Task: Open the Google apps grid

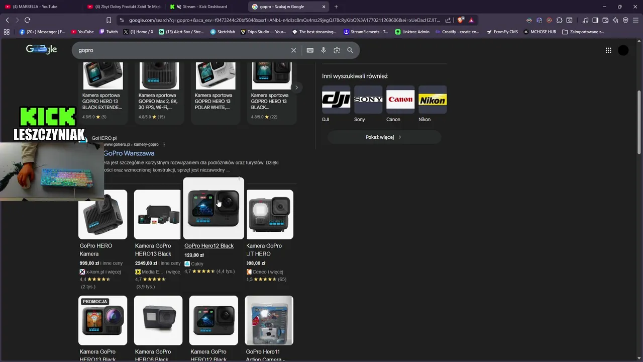Action: tap(608, 50)
